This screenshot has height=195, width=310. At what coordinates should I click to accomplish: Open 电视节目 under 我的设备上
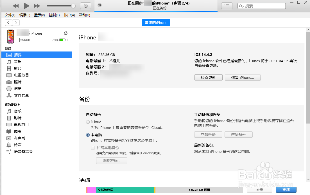37,125
